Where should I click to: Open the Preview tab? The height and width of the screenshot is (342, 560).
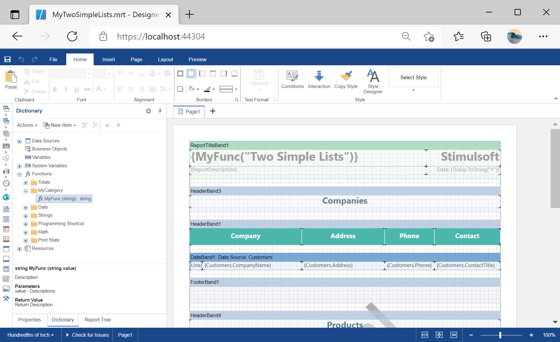[x=198, y=59]
